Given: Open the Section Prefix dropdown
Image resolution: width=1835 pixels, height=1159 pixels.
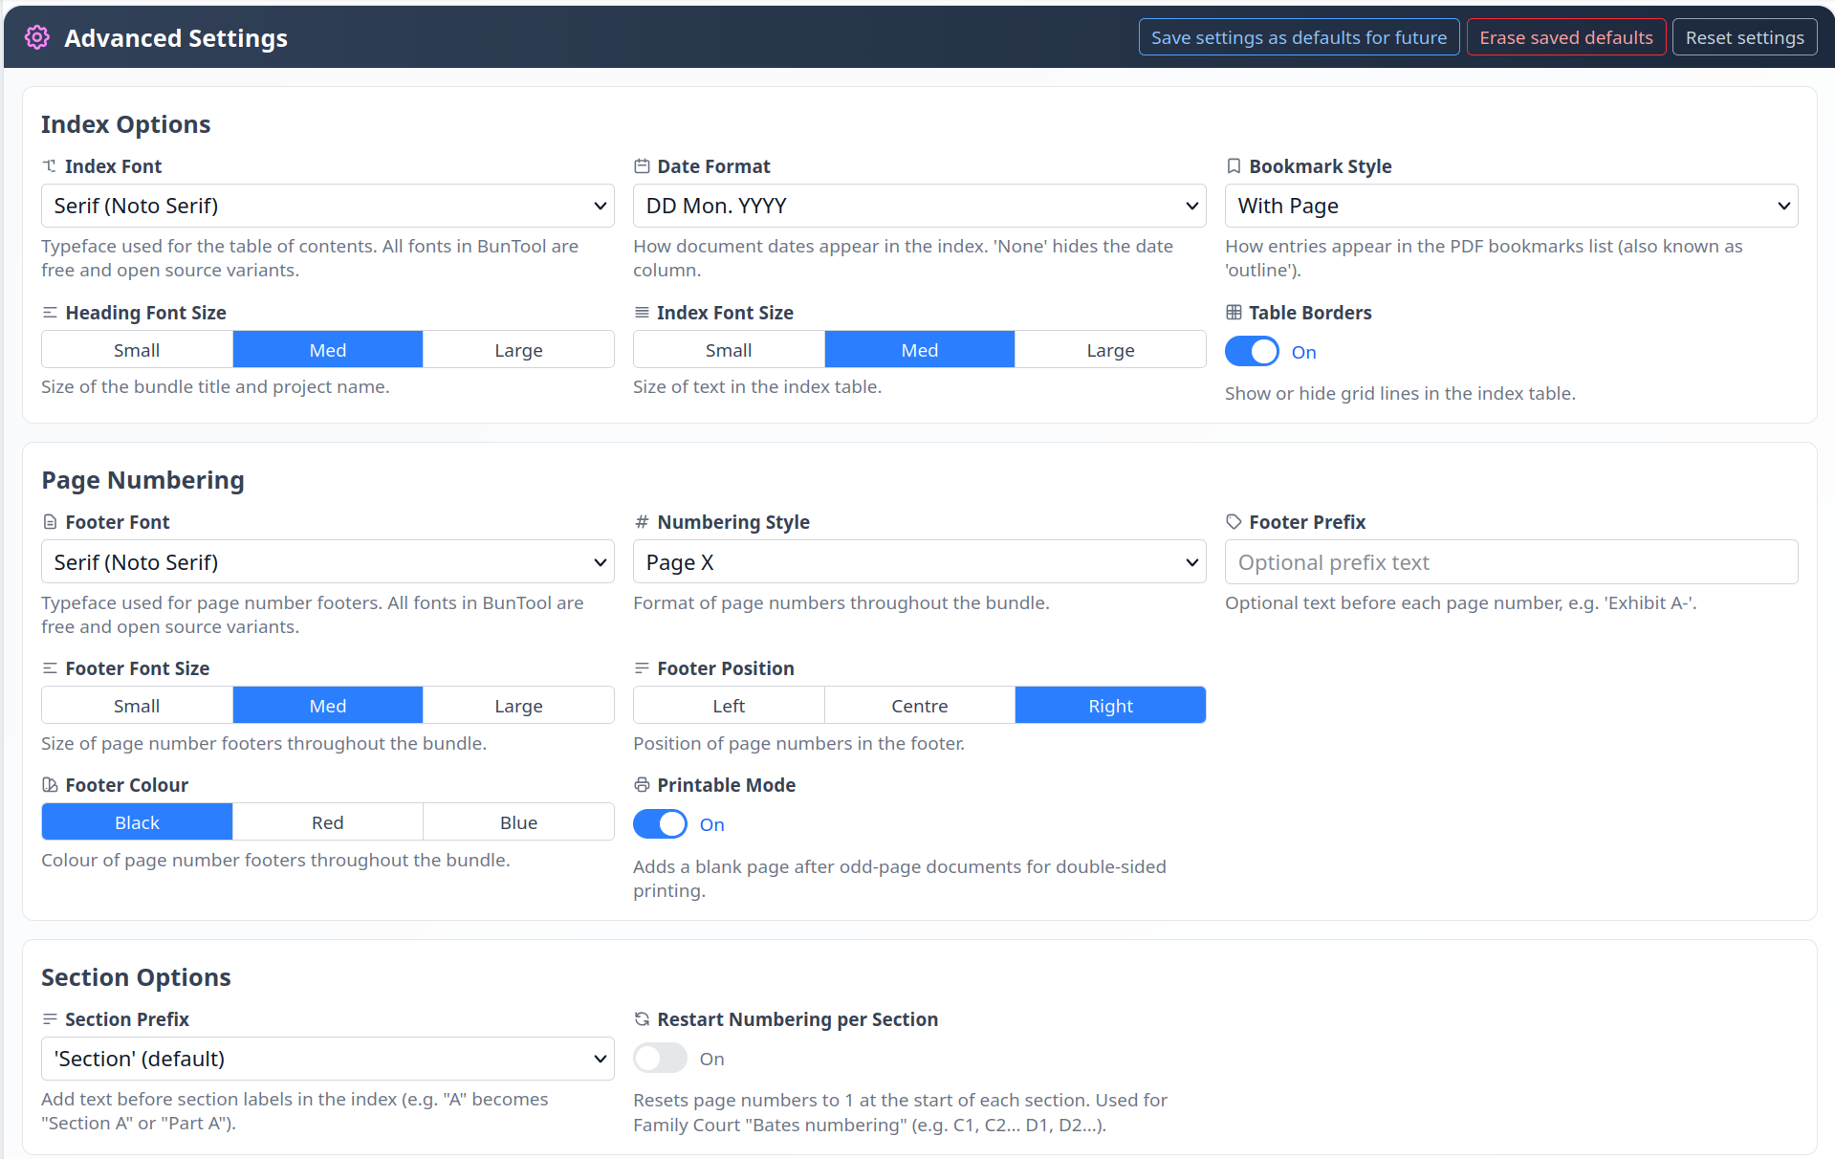Looking at the screenshot, I should (x=328, y=1059).
